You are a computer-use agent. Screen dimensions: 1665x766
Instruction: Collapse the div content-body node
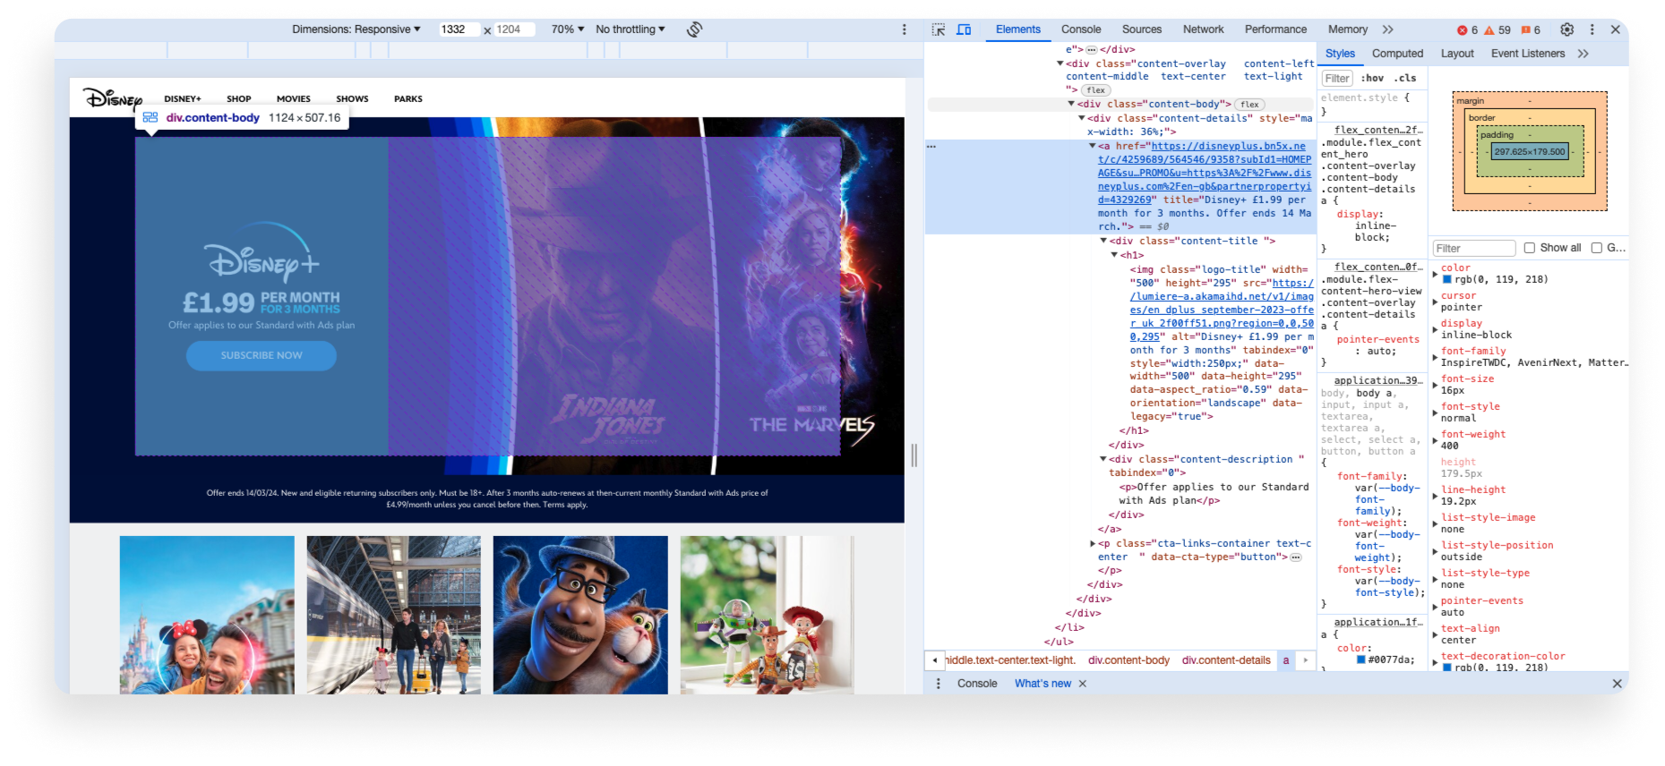[x=1071, y=104]
